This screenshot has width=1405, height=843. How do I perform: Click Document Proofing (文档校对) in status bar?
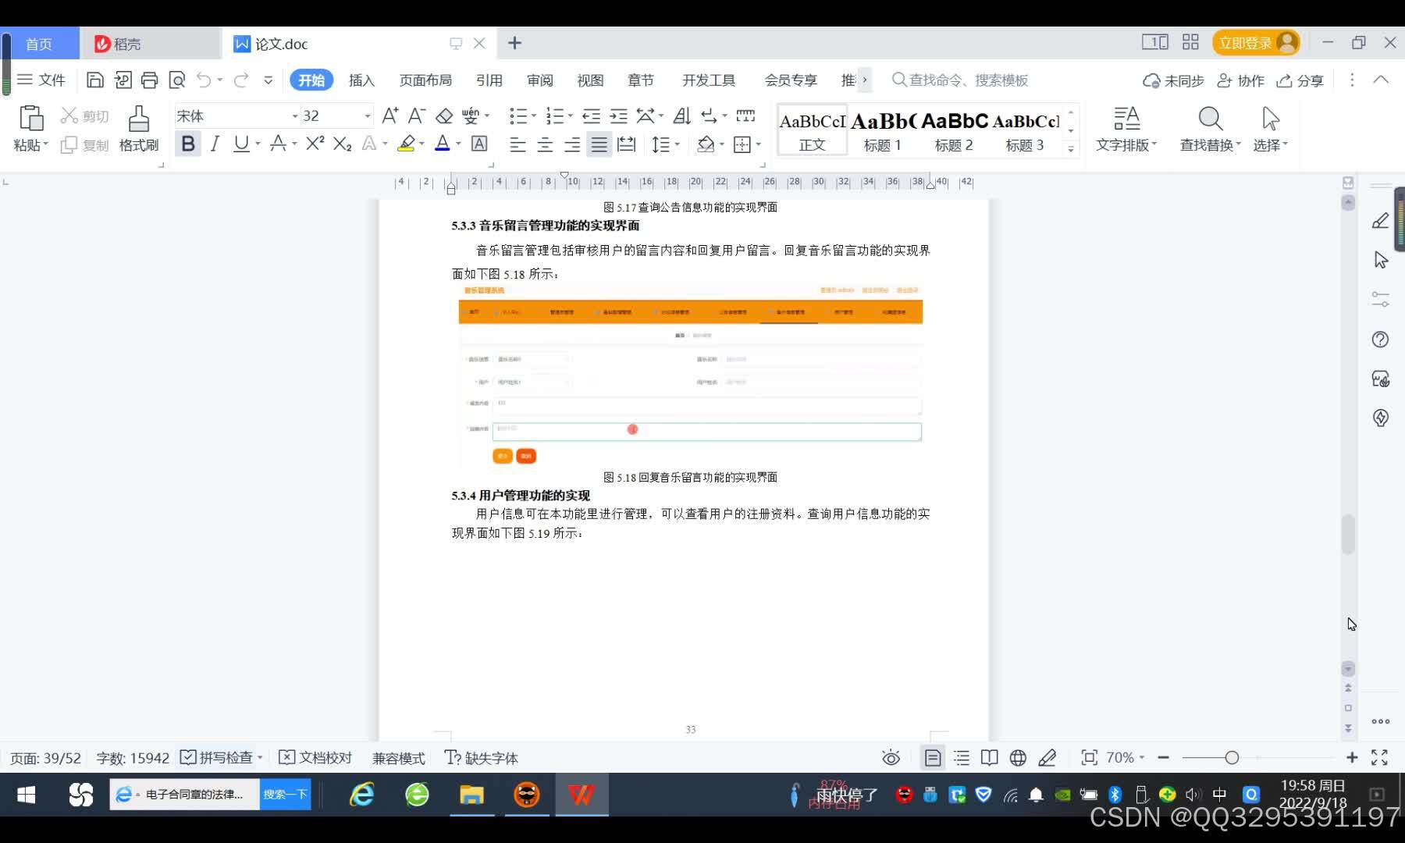[315, 757]
